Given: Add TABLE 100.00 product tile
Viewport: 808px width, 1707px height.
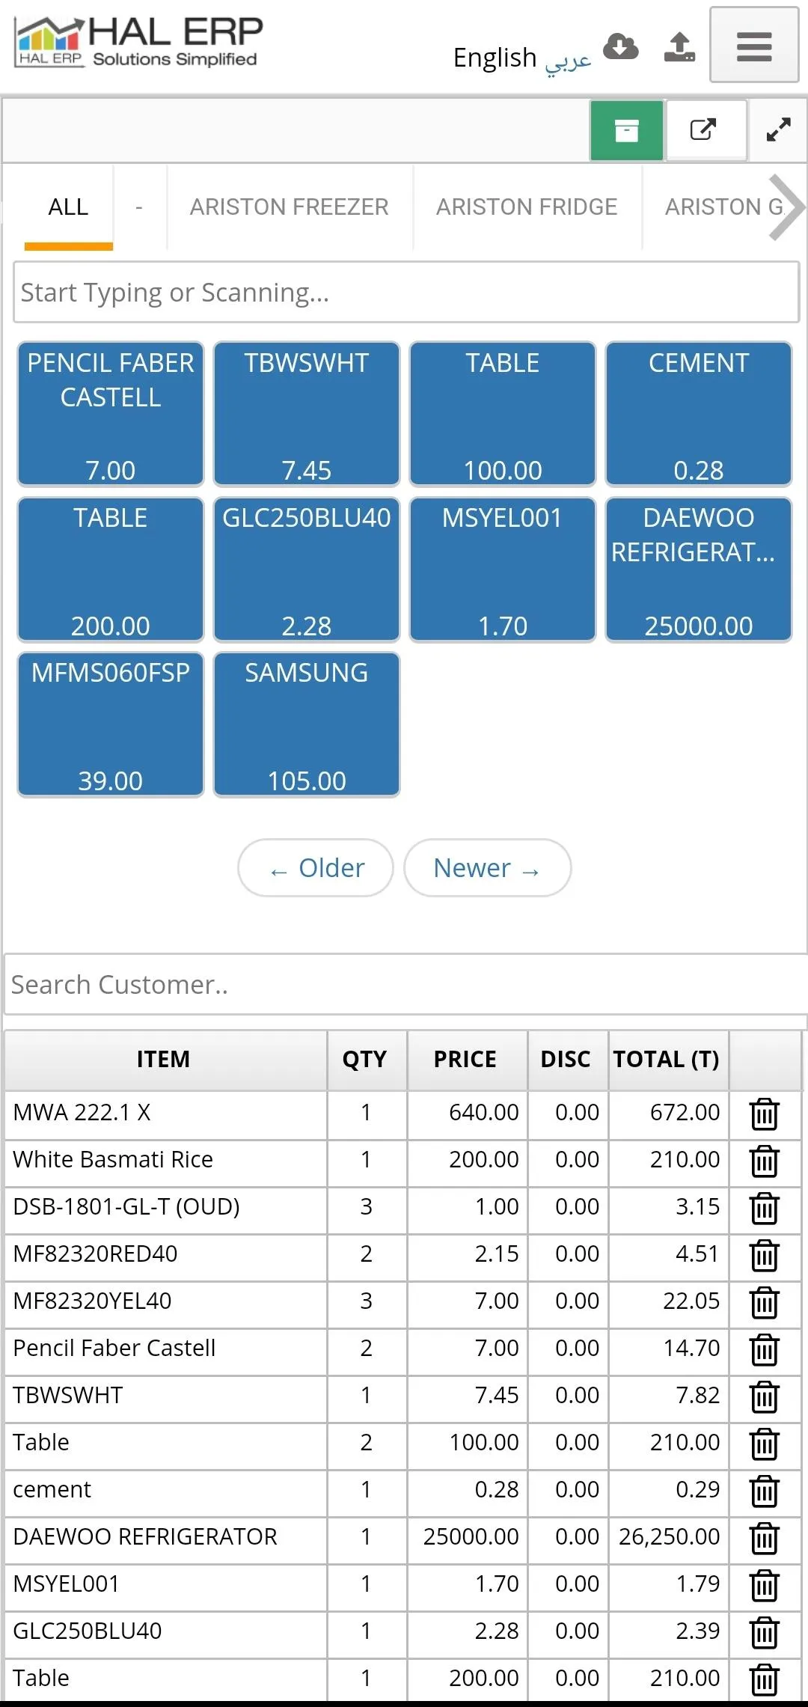Looking at the screenshot, I should 503,414.
